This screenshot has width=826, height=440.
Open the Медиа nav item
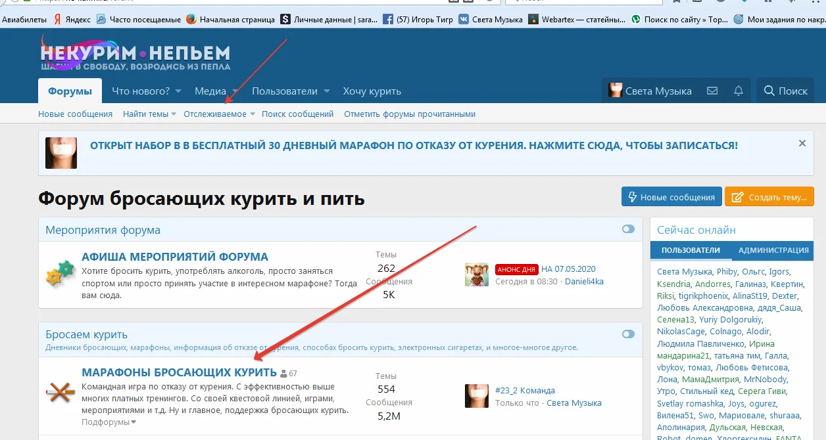point(210,91)
